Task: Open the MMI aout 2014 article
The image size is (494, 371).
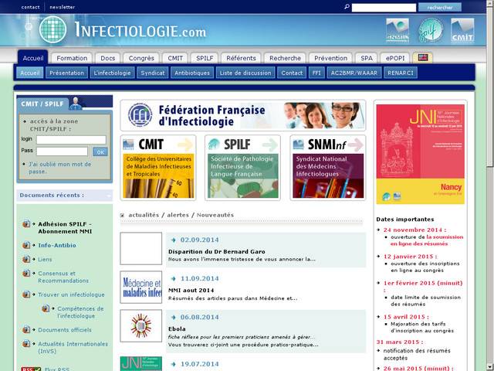Action: (x=191, y=291)
